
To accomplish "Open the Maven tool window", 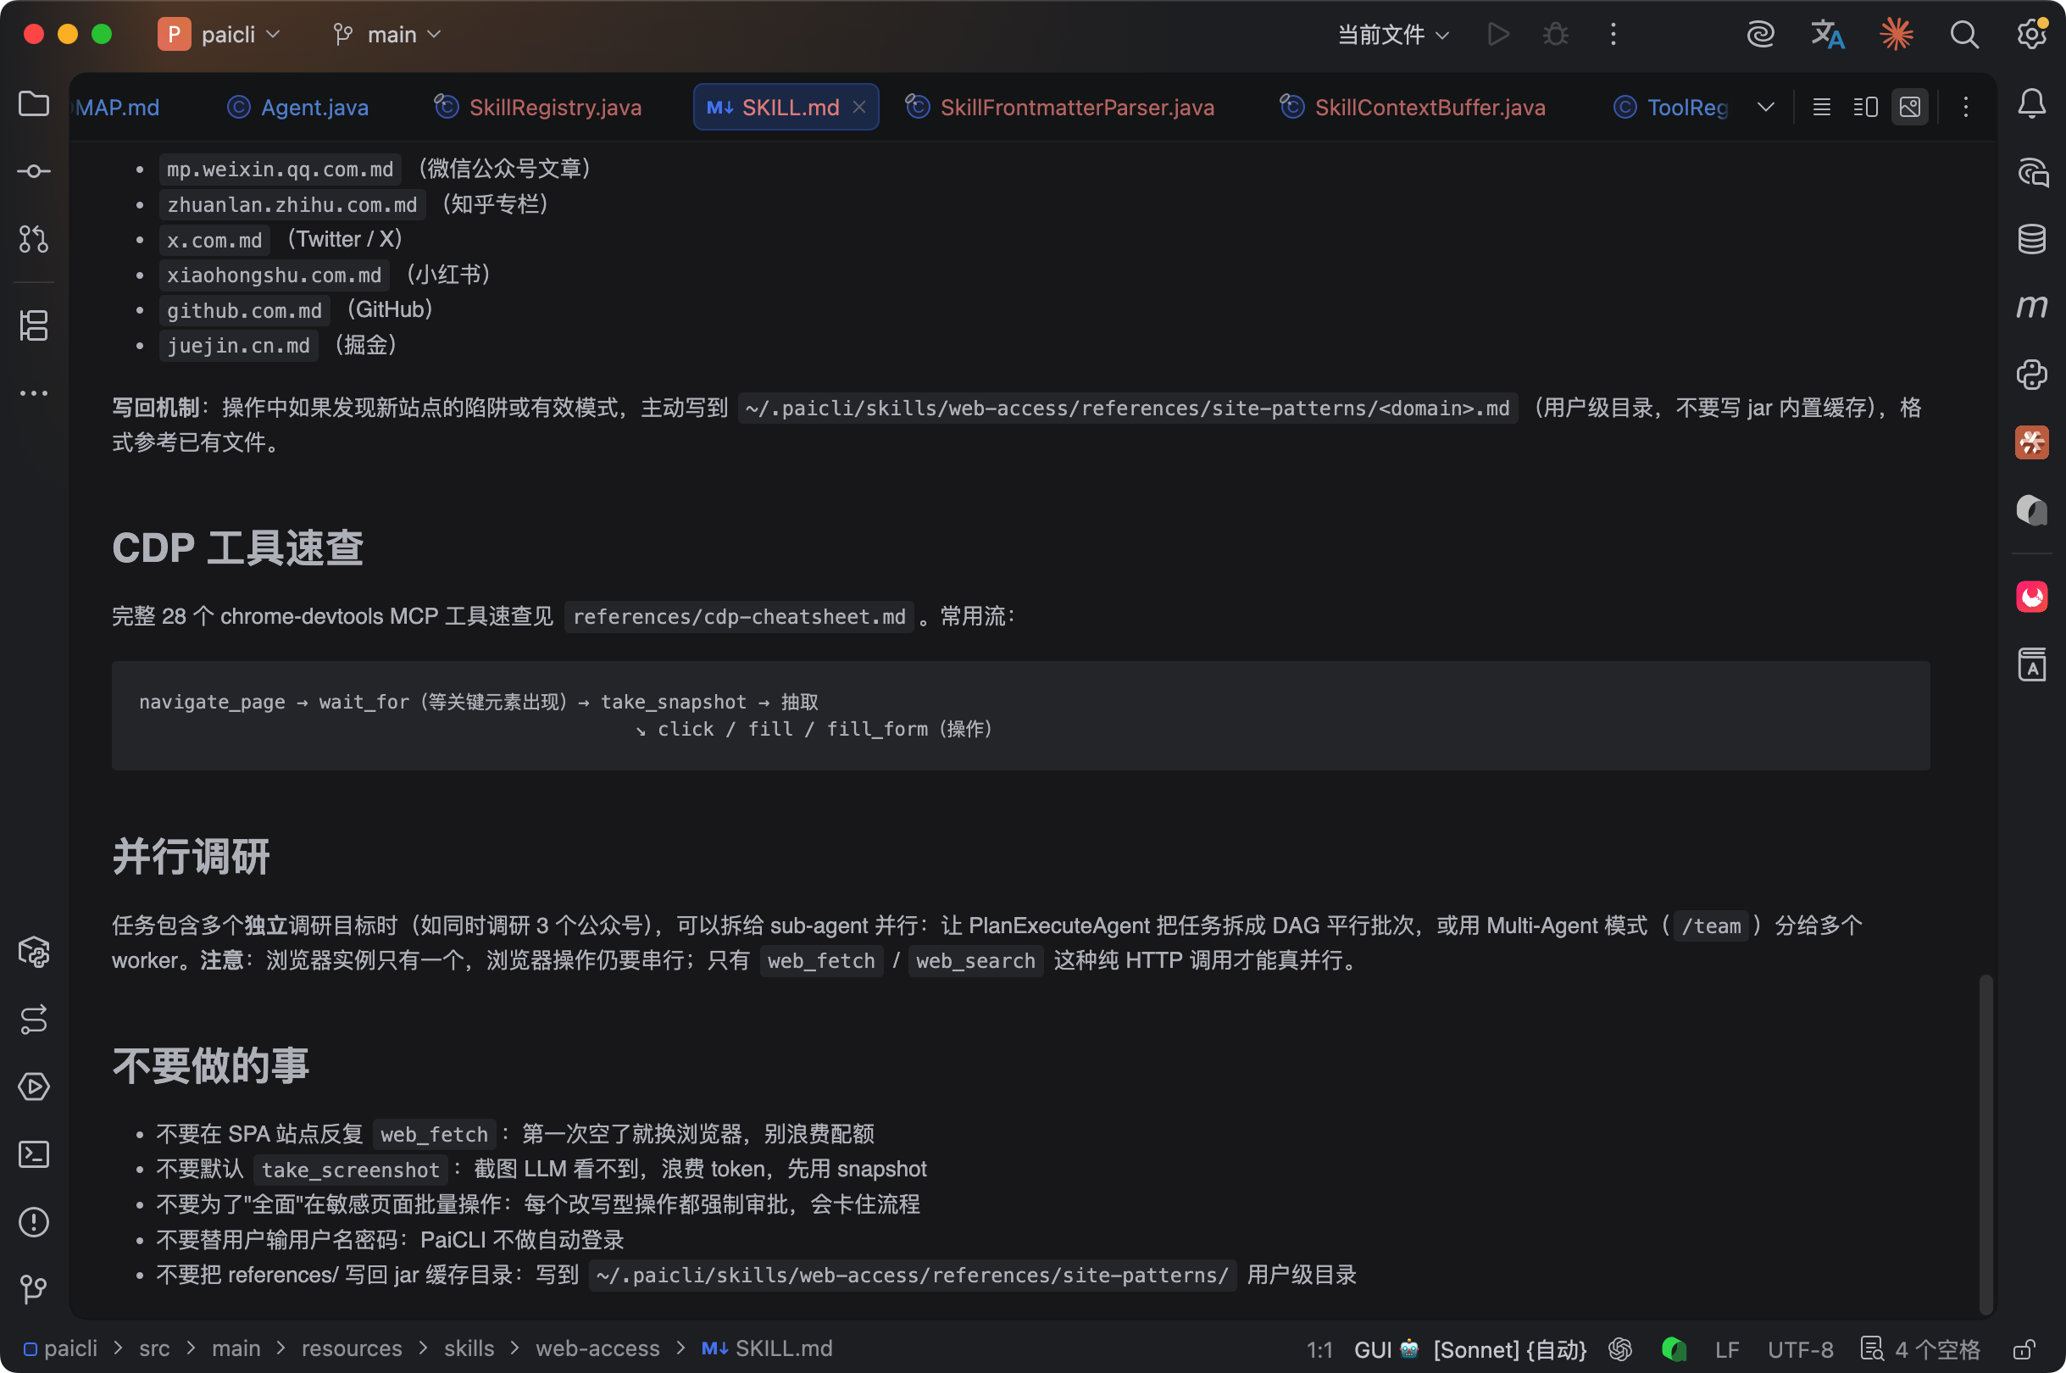I will pyautogui.click(x=2031, y=307).
